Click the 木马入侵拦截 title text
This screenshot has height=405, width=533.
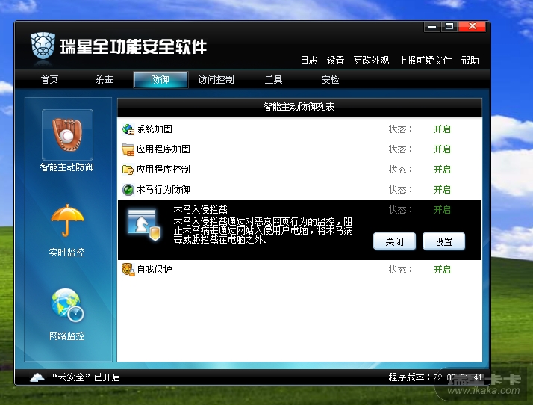coord(201,210)
